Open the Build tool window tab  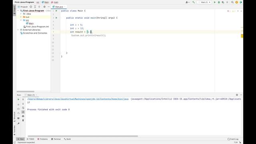[67, 139]
